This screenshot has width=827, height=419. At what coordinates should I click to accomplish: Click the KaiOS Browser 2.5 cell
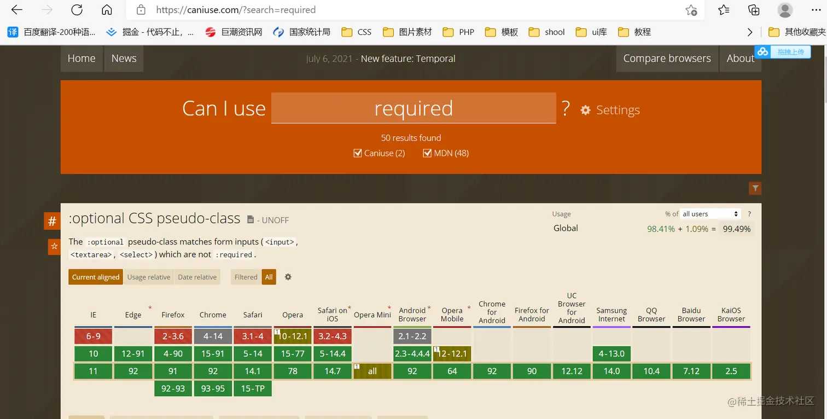[731, 371]
